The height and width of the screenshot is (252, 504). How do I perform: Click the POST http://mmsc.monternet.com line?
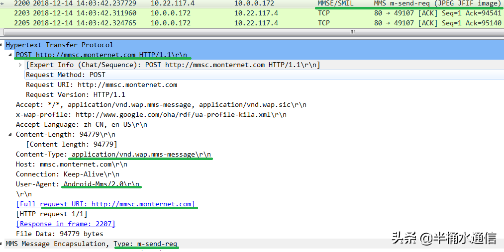tap(101, 55)
